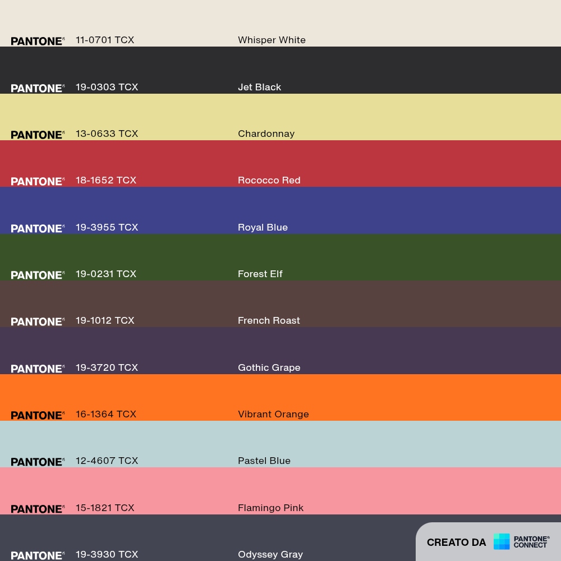Click the PANTONE CONNECT wordmark text
The image size is (561, 561).
pyautogui.click(x=531, y=542)
